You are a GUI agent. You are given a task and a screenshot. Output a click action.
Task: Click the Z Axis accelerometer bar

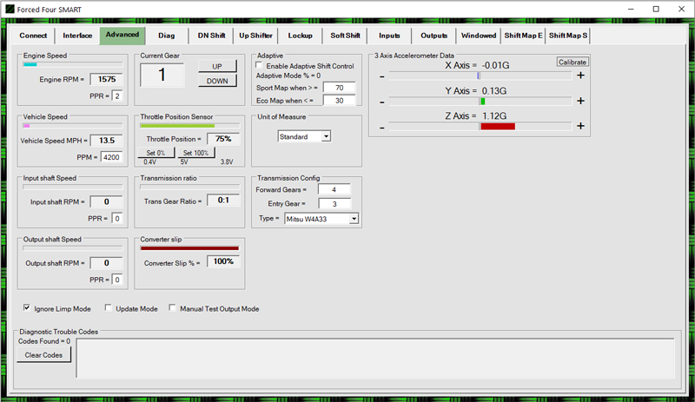[x=480, y=126]
